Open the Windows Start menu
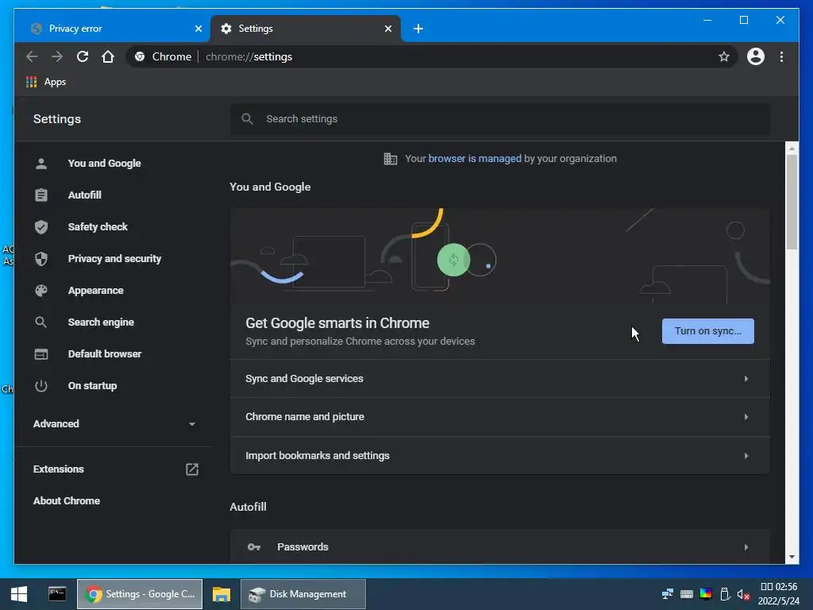Viewport: 813px width, 610px height. point(19,594)
